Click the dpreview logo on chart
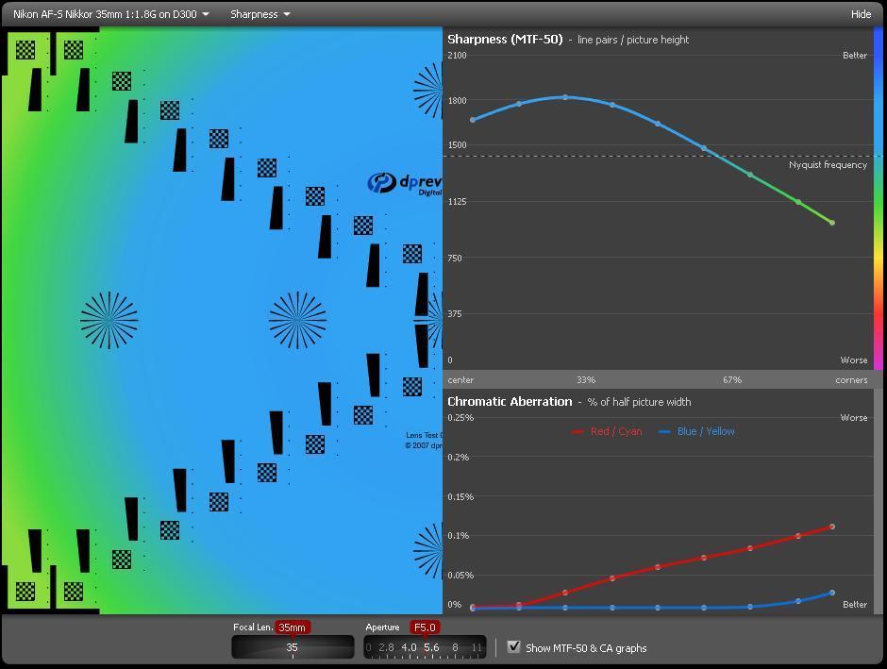 405,183
